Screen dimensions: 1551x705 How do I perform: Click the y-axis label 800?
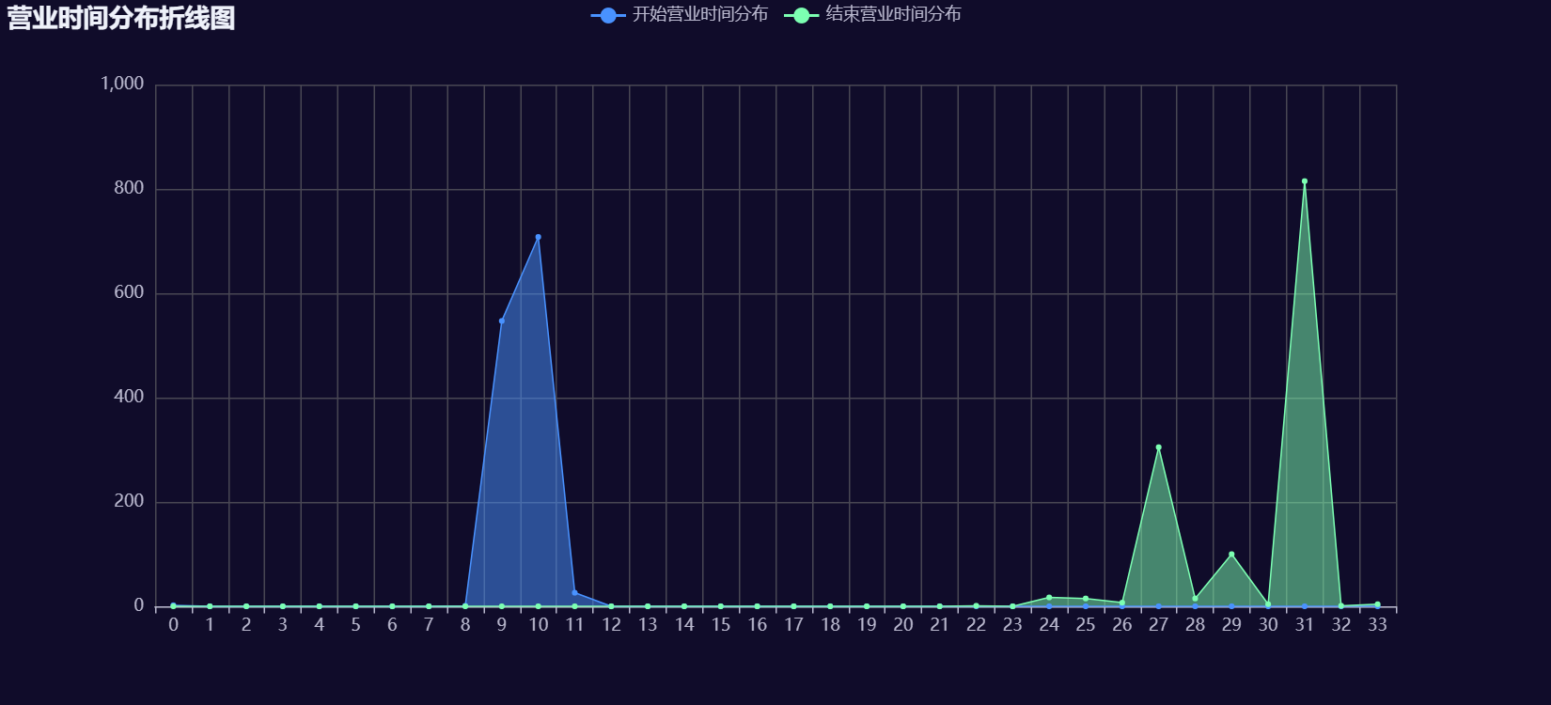129,188
